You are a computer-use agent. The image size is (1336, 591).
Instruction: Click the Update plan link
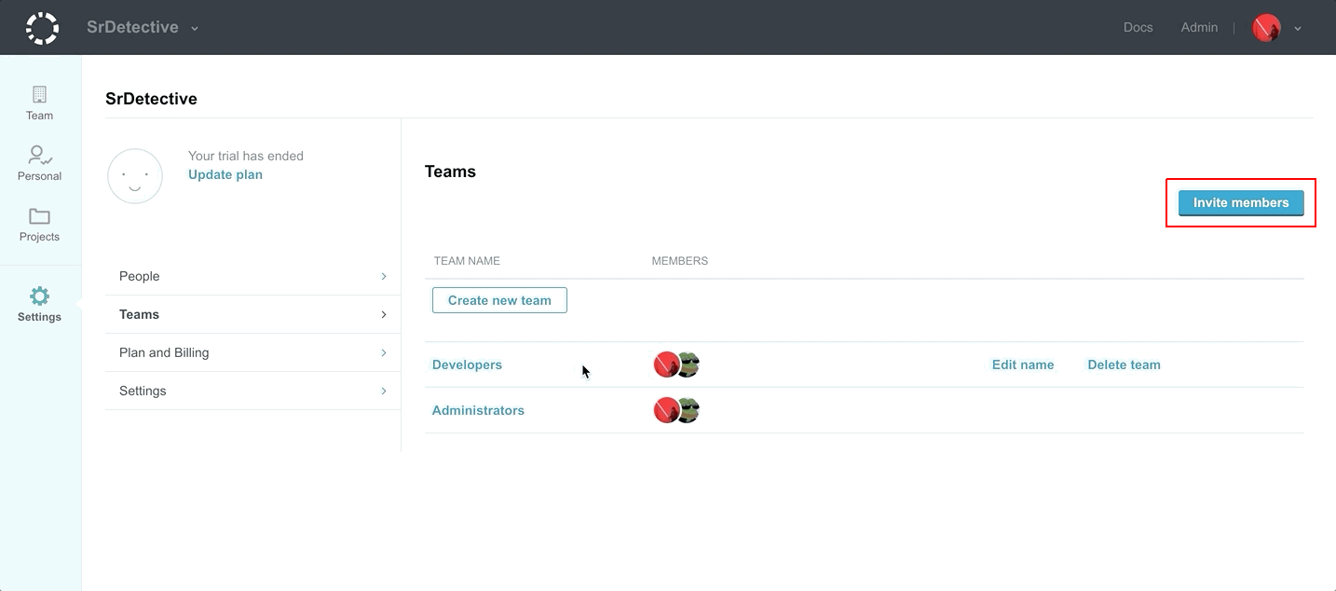coord(225,174)
